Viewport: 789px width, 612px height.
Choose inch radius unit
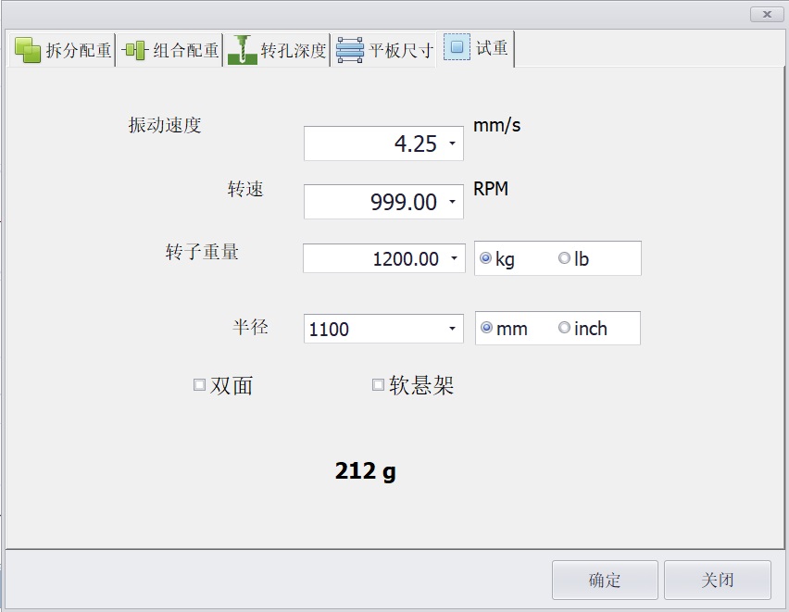(x=582, y=328)
